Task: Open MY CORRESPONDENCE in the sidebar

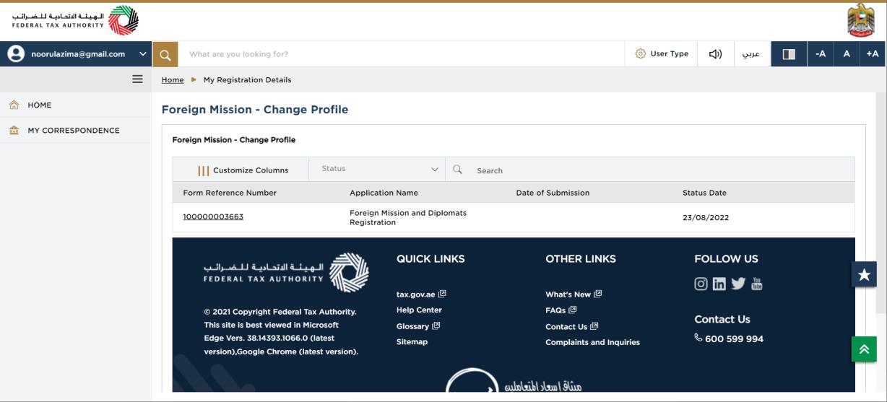Action: tap(75, 131)
